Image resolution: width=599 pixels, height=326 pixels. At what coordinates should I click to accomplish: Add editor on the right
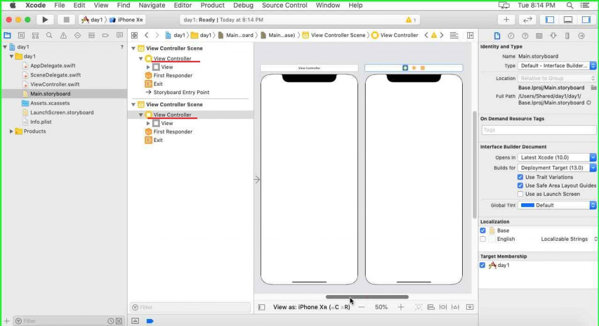[x=470, y=35]
